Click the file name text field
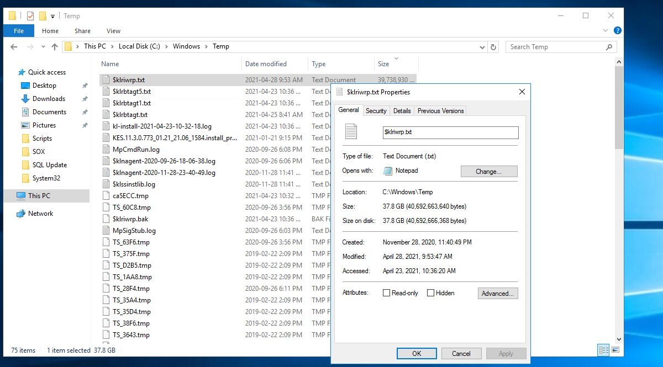The image size is (663, 367). pos(450,132)
